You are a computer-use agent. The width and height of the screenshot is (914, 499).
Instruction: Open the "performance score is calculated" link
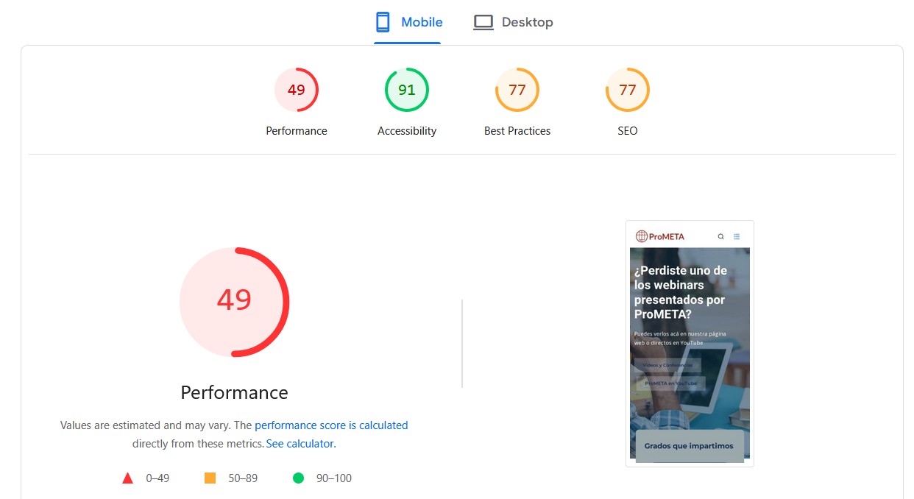pos(331,425)
